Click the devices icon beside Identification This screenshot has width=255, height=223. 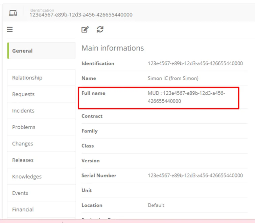[x=13, y=13]
